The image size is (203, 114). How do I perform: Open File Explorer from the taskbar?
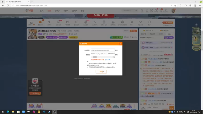click(x=13, y=112)
